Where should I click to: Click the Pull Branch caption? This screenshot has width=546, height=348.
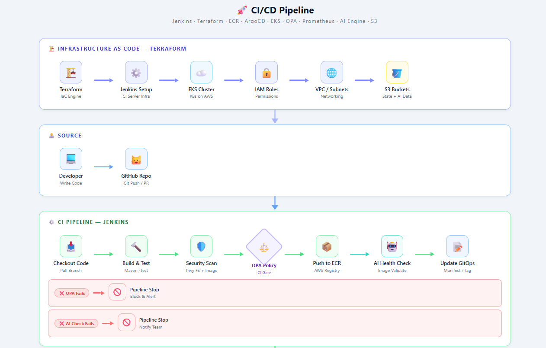point(71,271)
